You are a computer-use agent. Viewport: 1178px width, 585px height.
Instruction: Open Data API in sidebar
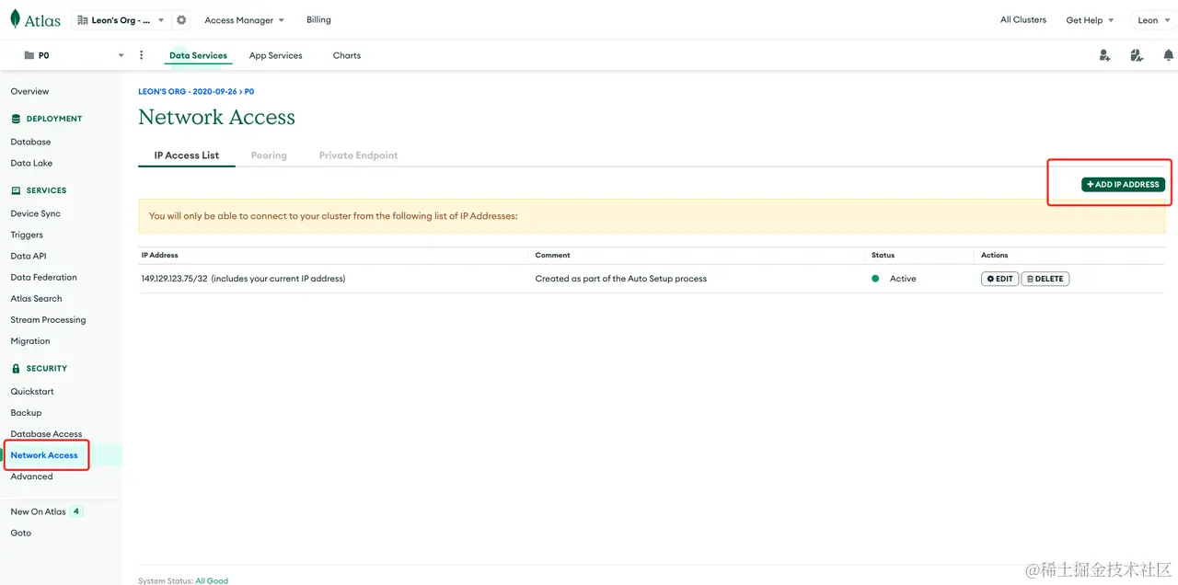[x=28, y=256]
